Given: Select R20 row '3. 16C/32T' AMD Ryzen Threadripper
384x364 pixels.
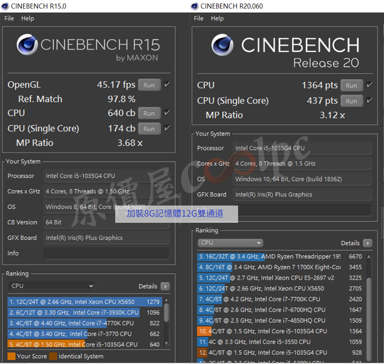Looking at the screenshot, I should [281, 256].
